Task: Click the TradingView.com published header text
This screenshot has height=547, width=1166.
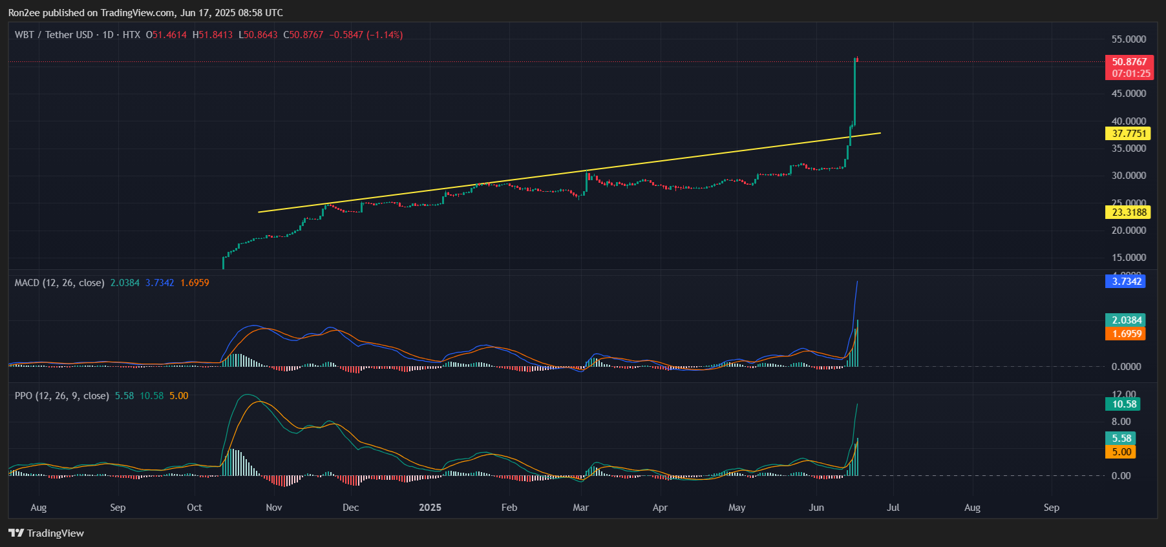Action: [145, 13]
